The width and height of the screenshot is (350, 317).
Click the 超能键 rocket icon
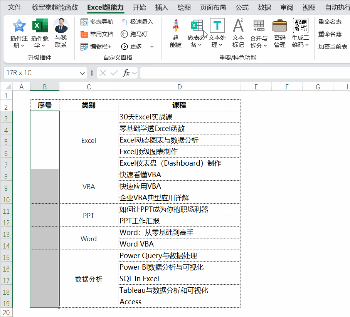click(x=176, y=25)
